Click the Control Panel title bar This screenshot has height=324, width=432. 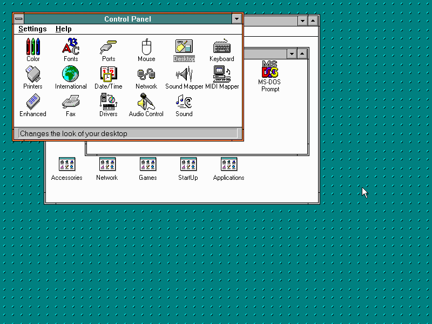tap(127, 19)
